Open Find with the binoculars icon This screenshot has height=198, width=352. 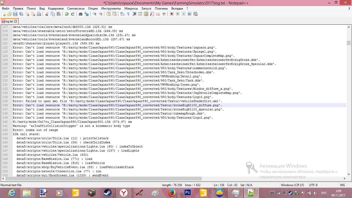(81, 14)
